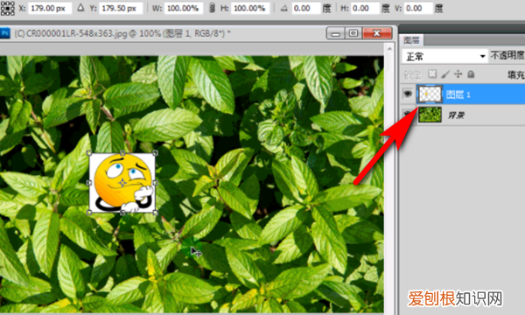Toggle lock image pixels brush icon
Image resolution: width=525 pixels, height=315 pixels.
coord(445,74)
